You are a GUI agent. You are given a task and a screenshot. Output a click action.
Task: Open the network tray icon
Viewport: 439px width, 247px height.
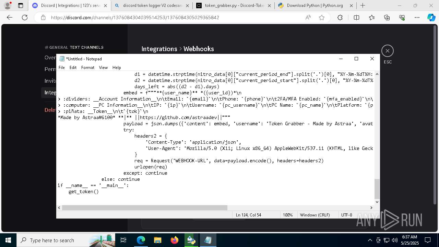(x=387, y=240)
